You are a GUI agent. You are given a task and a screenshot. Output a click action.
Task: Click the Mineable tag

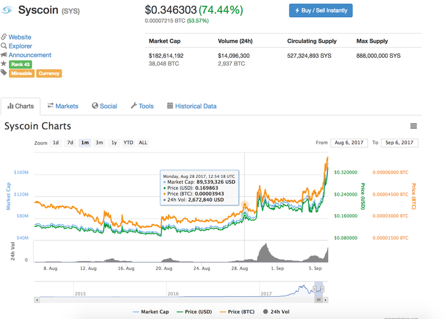(22, 73)
